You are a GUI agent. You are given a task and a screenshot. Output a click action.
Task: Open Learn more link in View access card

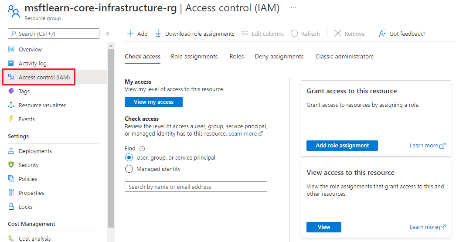(x=428, y=227)
